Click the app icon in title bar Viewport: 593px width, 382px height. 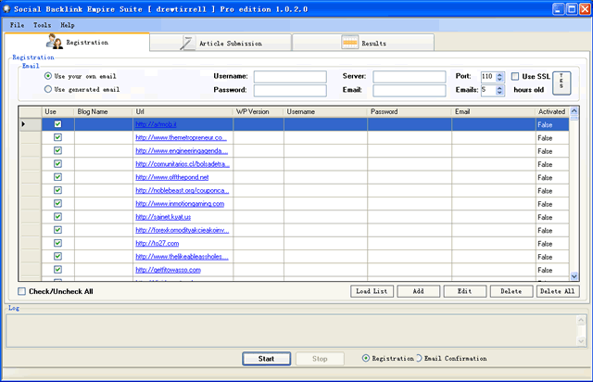[6, 8]
